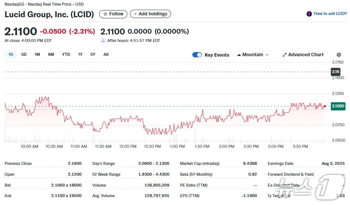Click the star icon in Follow

105,14
